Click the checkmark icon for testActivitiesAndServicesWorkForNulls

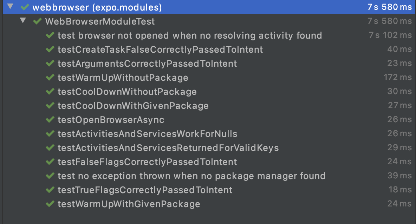tap(50, 133)
